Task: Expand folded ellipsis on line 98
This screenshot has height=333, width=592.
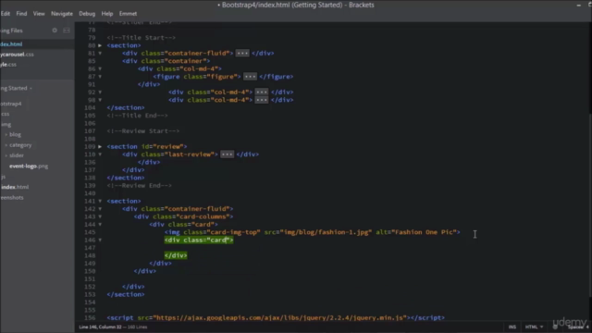Action: pos(262,100)
